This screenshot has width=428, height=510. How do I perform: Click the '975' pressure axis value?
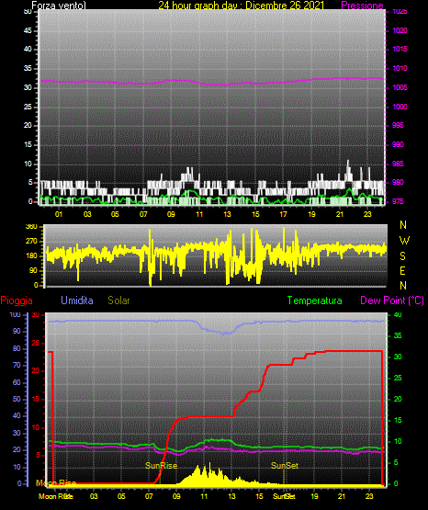[x=398, y=201]
